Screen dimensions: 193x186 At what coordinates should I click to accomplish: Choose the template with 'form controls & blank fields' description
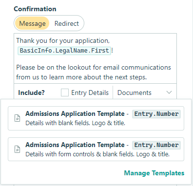point(96,149)
